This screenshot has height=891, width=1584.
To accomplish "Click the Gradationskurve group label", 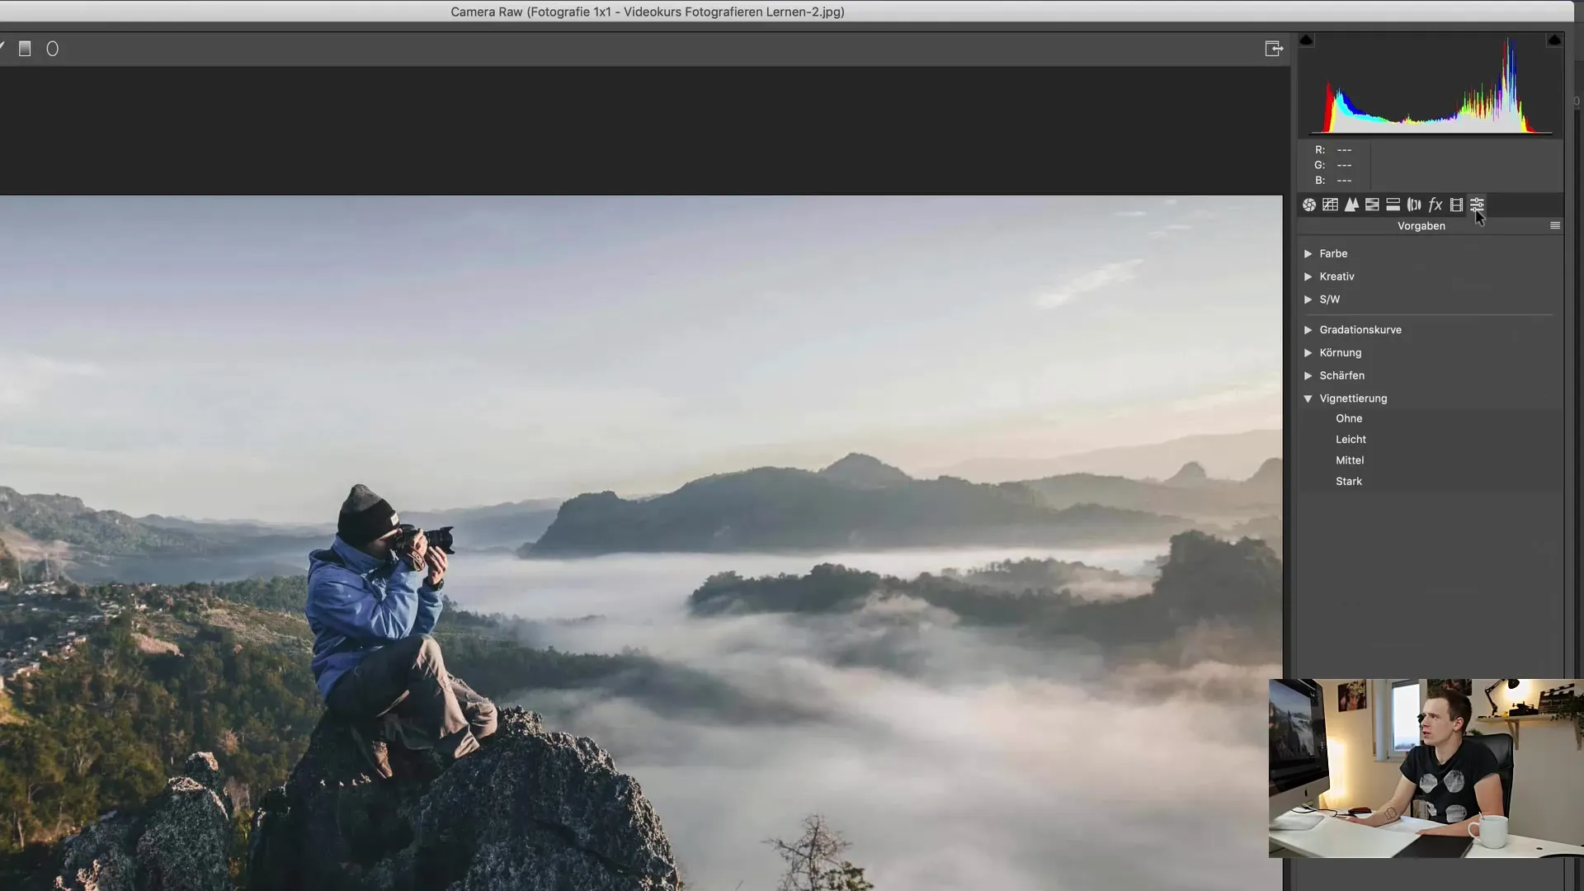I will click(x=1360, y=330).
